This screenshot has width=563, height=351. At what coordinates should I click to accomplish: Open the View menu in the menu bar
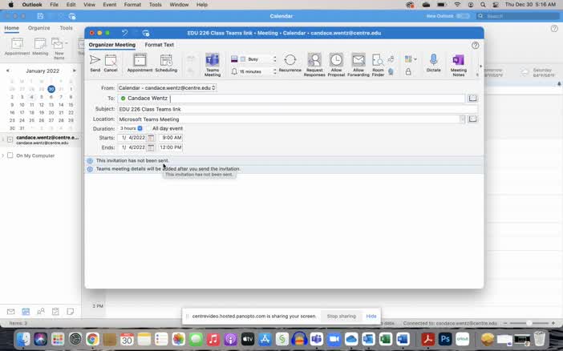[x=89, y=5]
